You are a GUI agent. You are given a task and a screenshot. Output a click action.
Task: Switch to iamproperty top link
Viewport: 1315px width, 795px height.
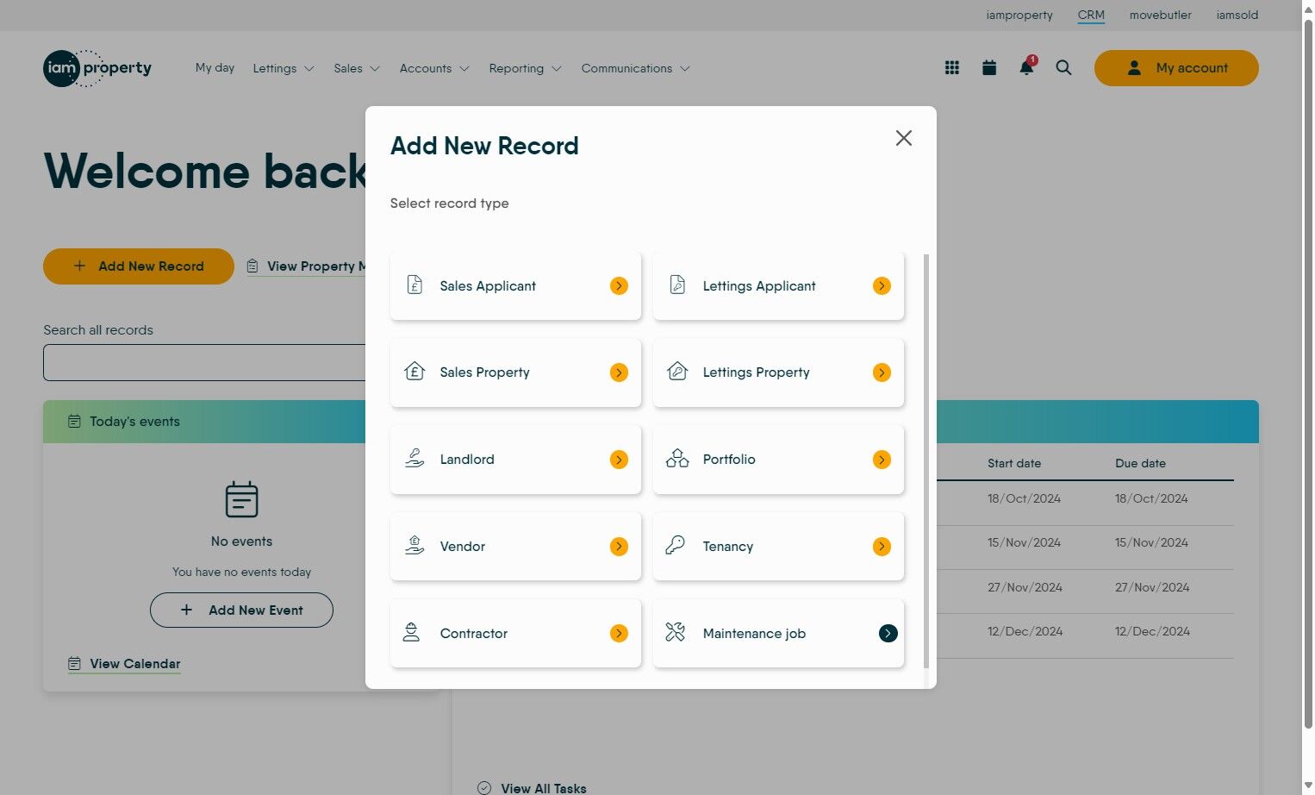pyautogui.click(x=1019, y=15)
